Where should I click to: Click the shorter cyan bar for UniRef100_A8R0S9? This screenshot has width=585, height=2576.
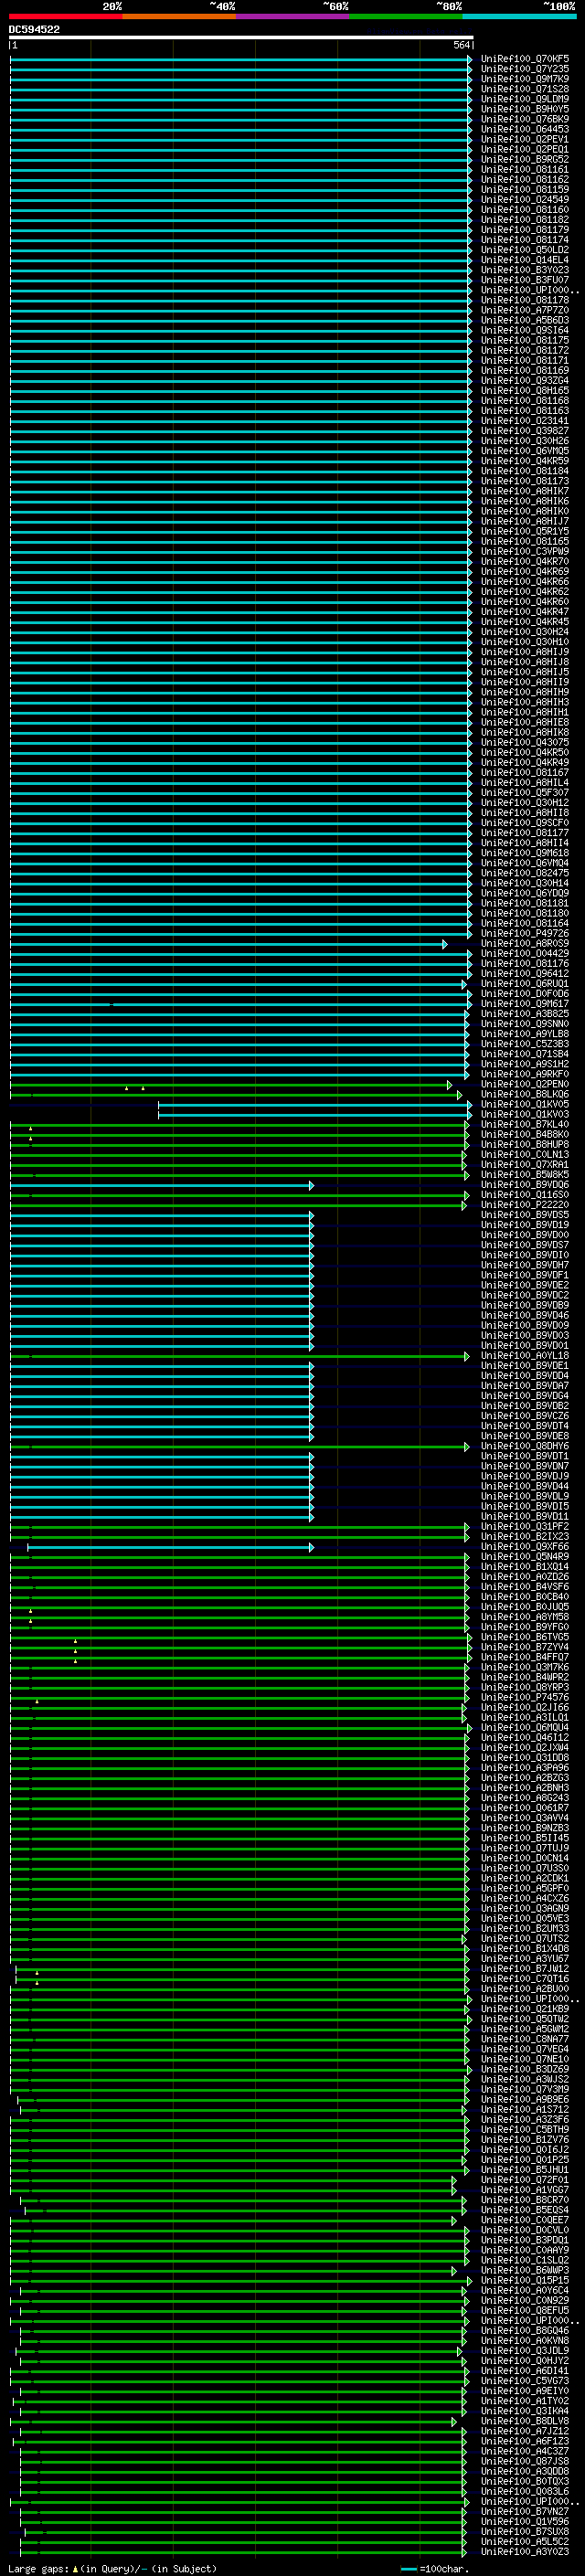tap(228, 943)
